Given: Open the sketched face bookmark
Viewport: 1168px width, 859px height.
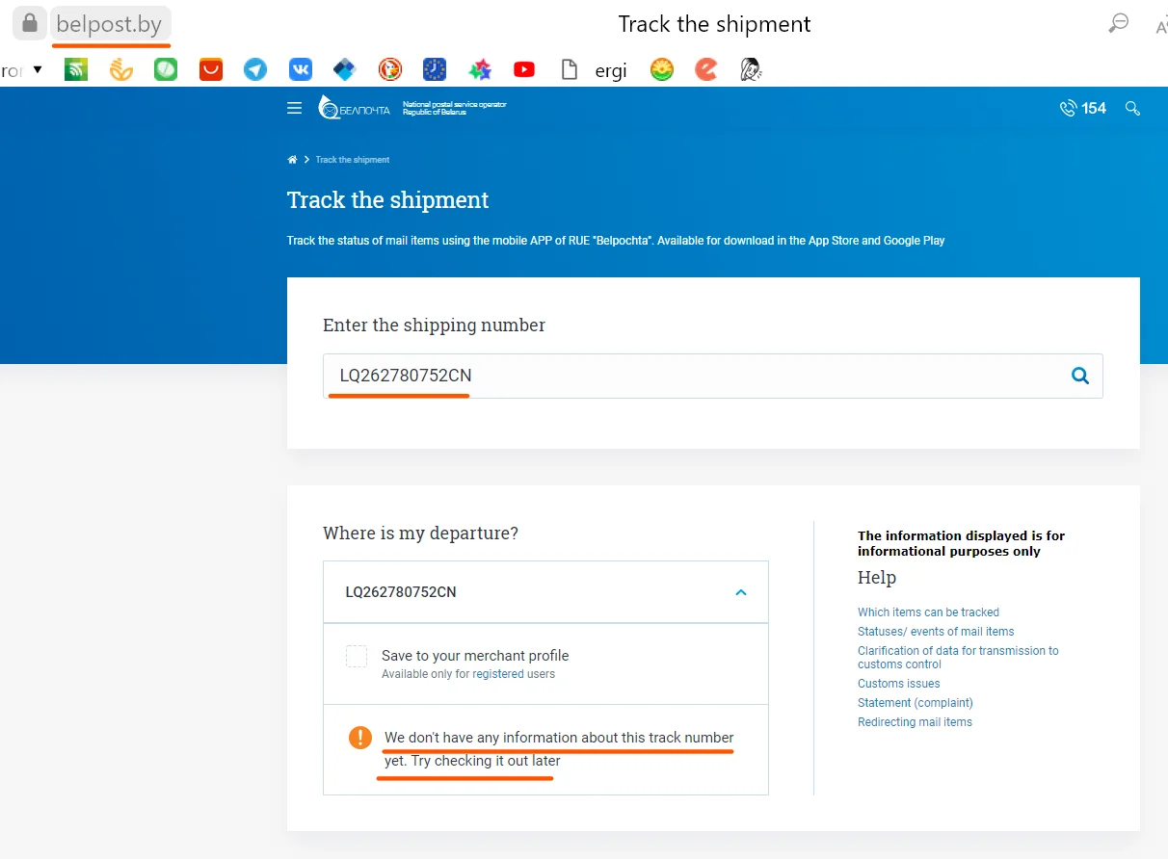Looking at the screenshot, I should click(752, 69).
